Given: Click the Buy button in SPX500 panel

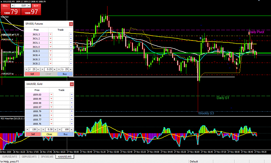Looking at the screenshot, I should pyautogui.click(x=65, y=74).
